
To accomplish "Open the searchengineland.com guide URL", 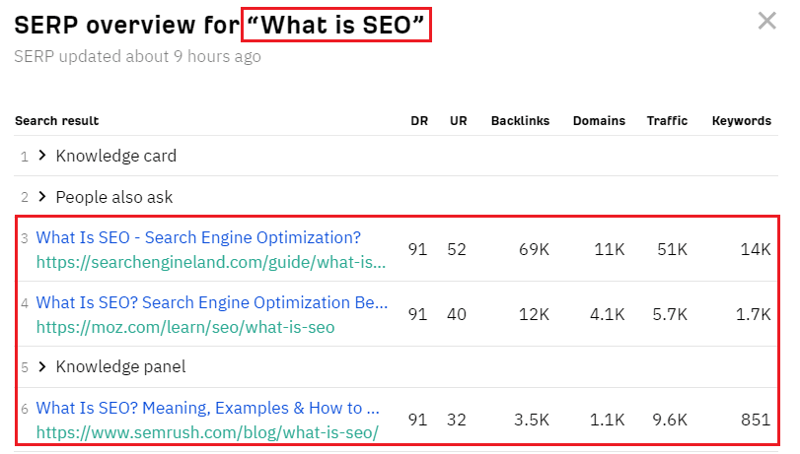I will (x=211, y=262).
